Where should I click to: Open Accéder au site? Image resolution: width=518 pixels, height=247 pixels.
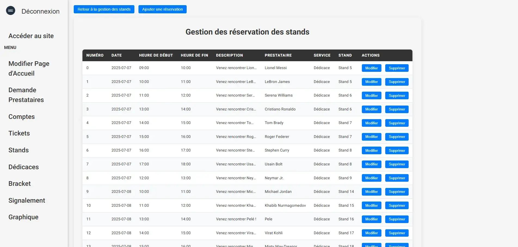tap(31, 36)
